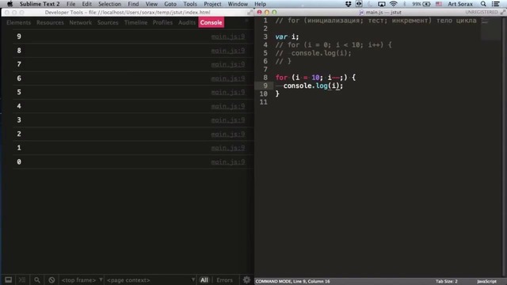
Task: Open the Notification Center list icon
Action: [x=495, y=4]
